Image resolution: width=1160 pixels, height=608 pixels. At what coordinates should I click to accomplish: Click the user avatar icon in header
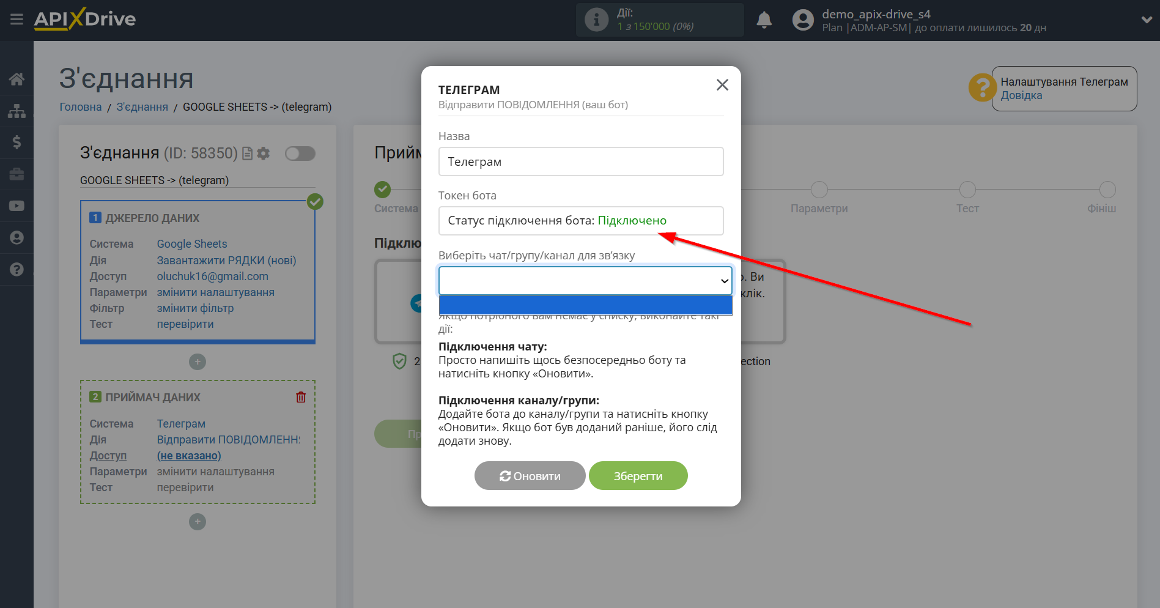(803, 20)
